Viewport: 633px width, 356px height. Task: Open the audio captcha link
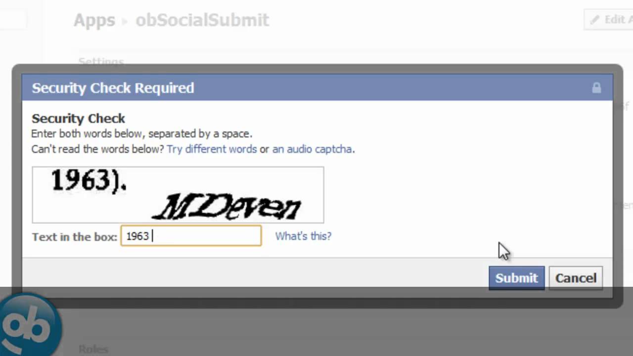click(x=313, y=149)
